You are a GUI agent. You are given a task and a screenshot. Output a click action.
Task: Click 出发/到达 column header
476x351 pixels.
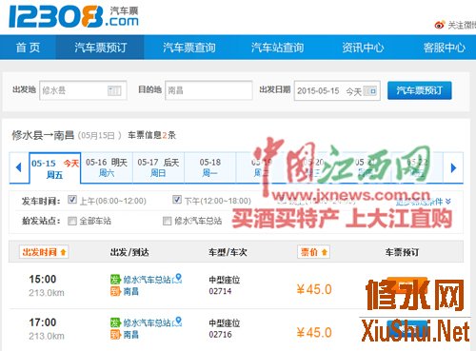[x=129, y=252]
